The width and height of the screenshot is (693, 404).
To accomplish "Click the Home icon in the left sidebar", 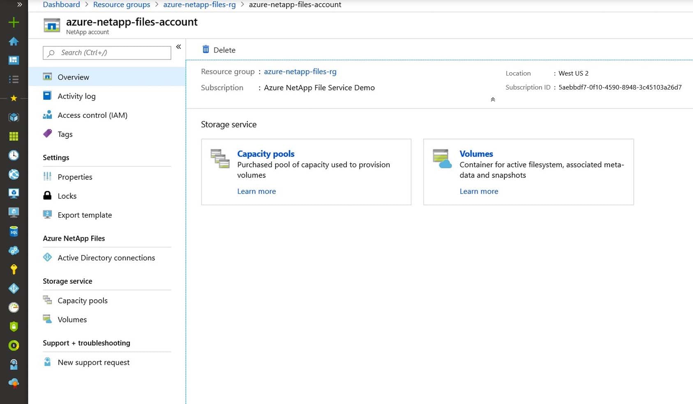I will point(14,41).
